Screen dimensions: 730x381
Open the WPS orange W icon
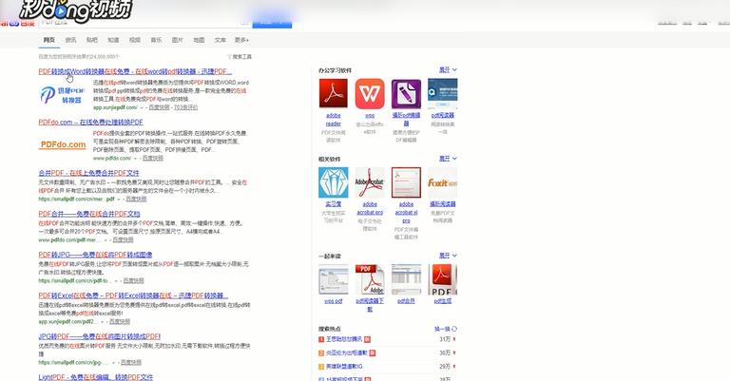click(x=370, y=93)
